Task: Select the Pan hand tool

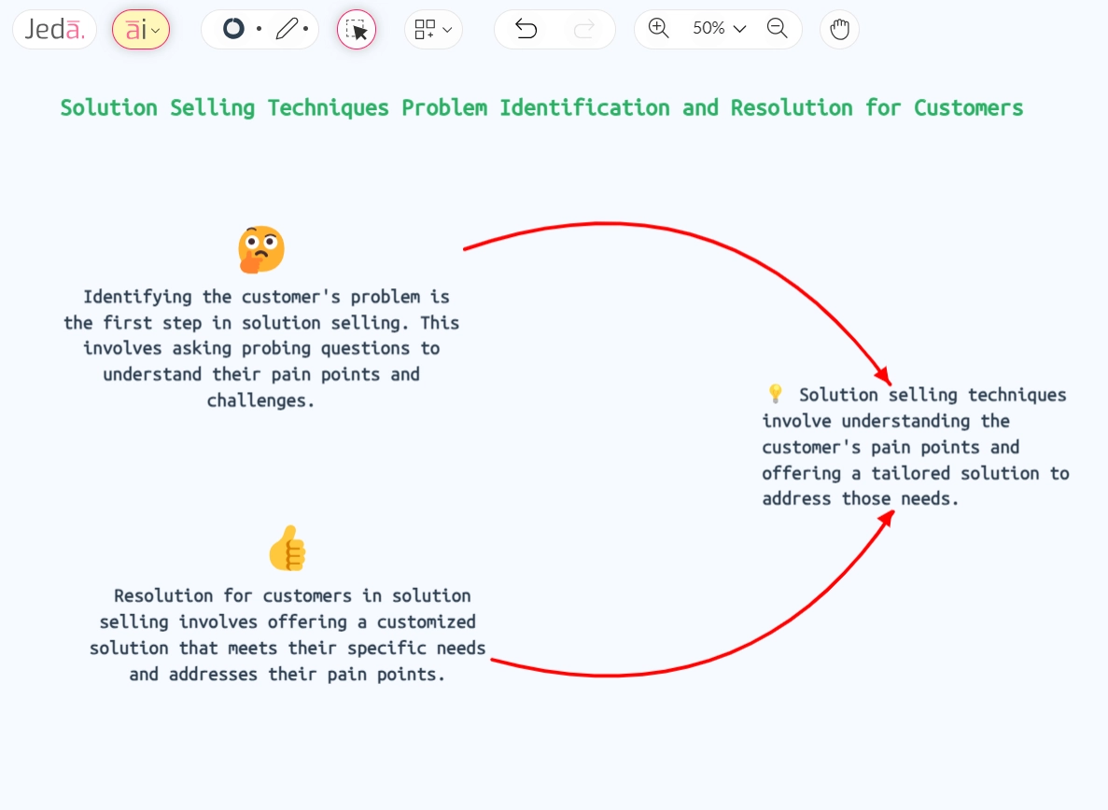Action: [x=838, y=29]
